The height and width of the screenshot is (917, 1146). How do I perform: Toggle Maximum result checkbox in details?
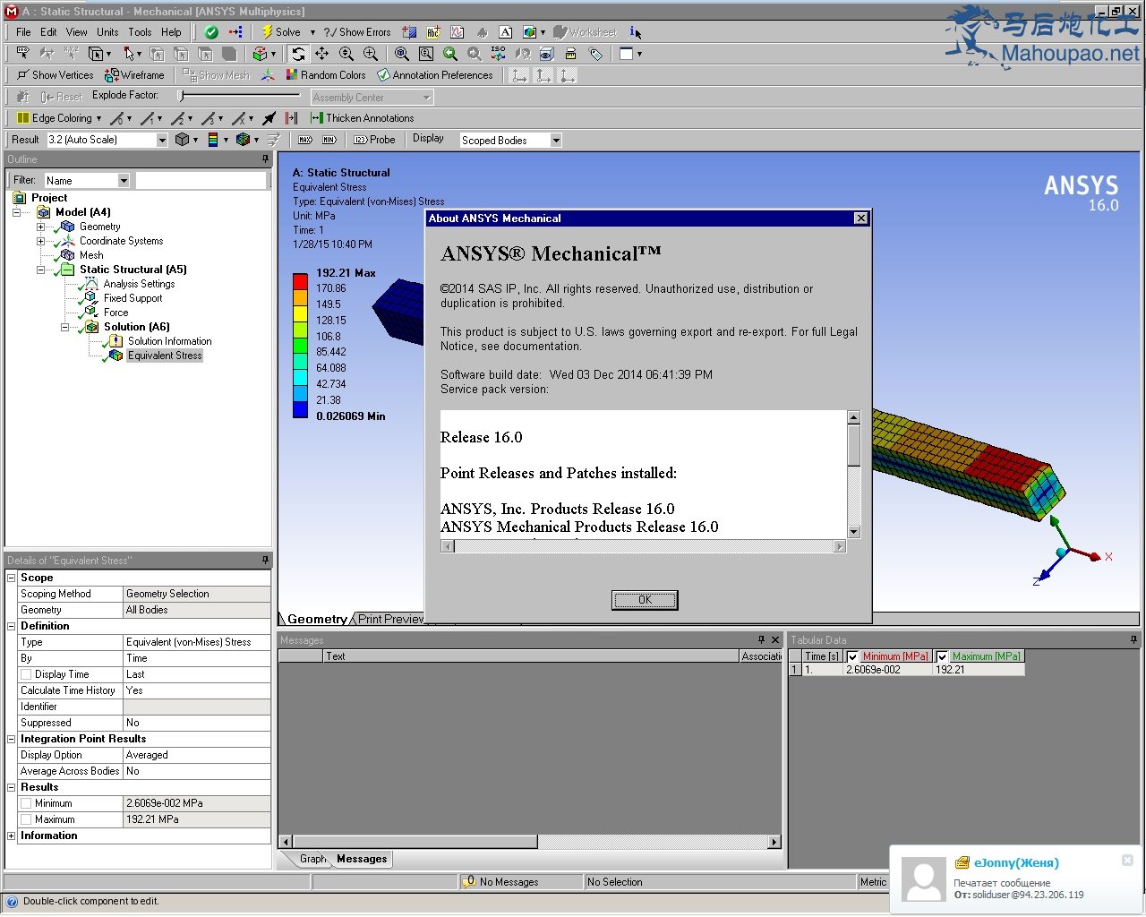pos(26,819)
